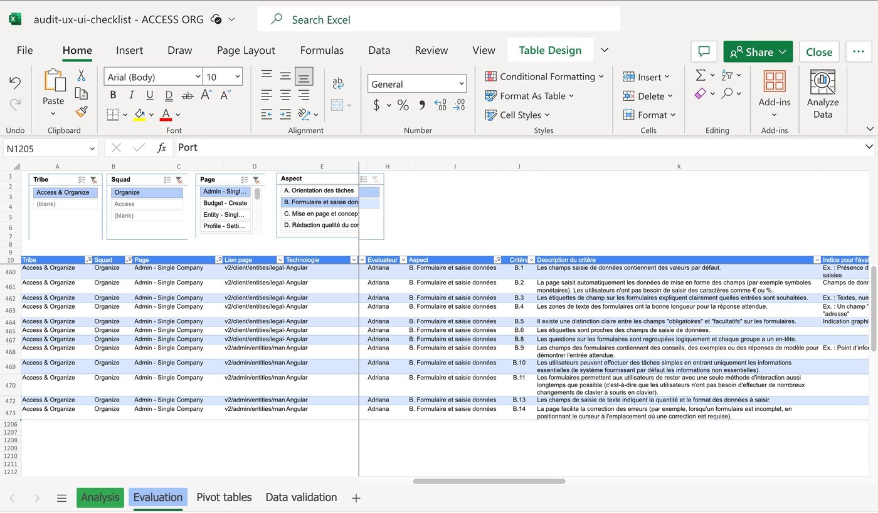
Task: Toggle Center horizontal alignment
Action: (285, 95)
